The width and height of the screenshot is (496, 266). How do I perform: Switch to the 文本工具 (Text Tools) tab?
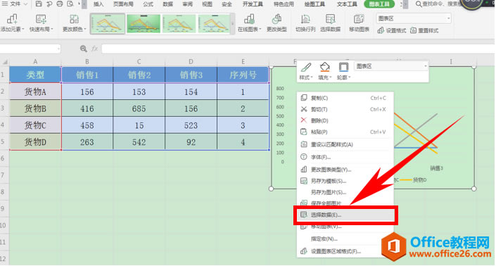[x=347, y=4]
